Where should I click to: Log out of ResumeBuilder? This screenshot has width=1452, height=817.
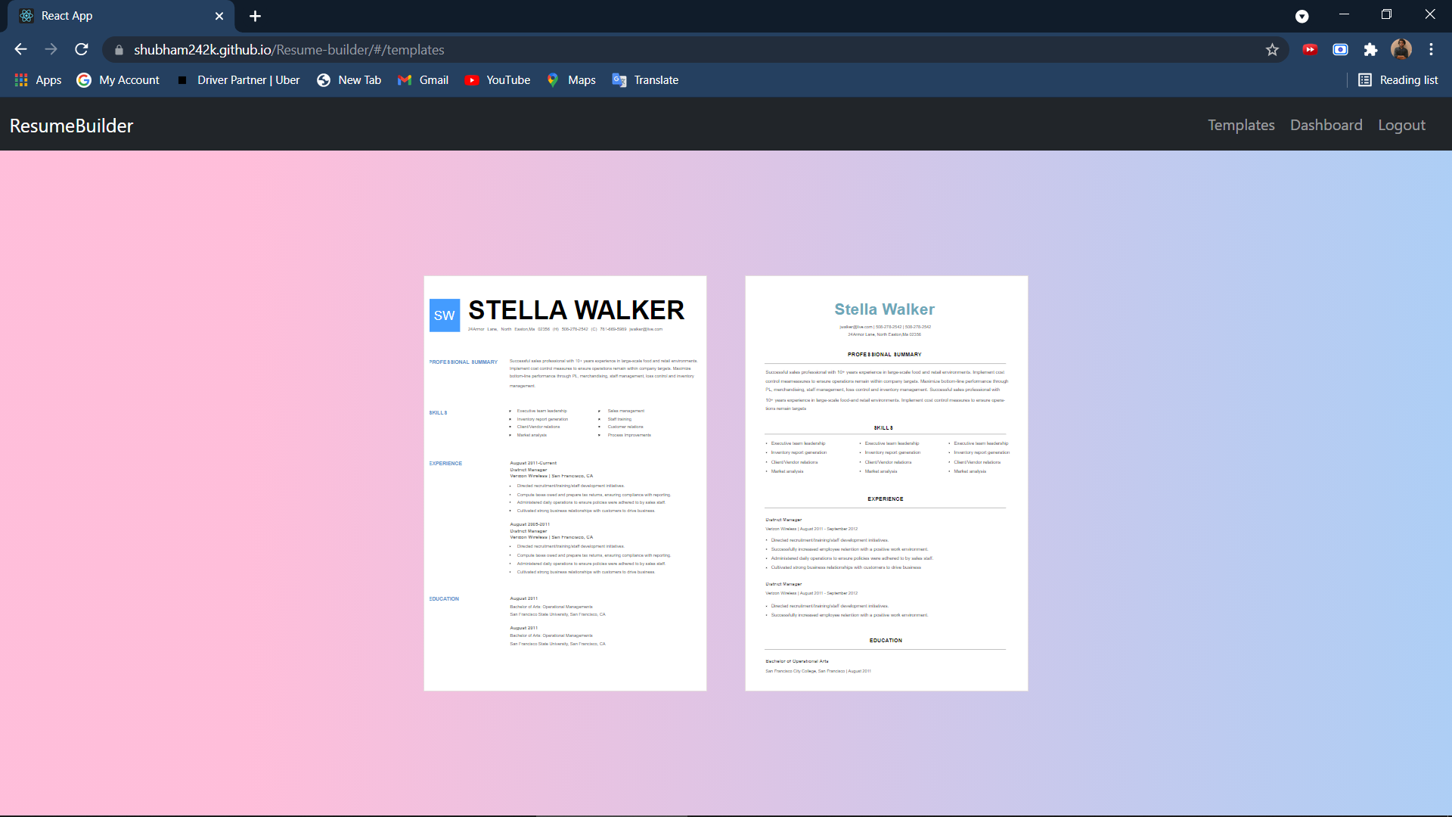tap(1401, 125)
